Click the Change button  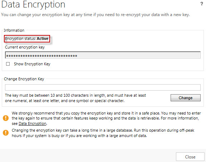(x=186, y=98)
